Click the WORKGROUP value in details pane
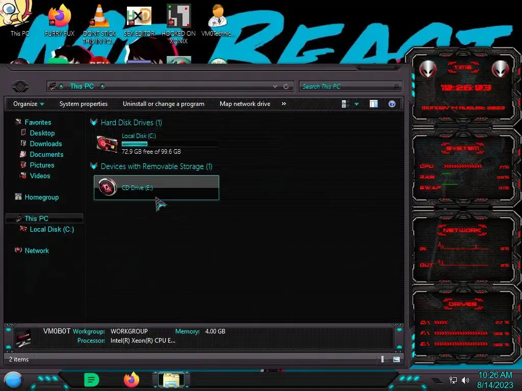 tap(129, 331)
